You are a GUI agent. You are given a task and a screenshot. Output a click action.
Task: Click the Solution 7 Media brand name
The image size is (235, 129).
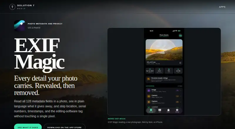26,7
